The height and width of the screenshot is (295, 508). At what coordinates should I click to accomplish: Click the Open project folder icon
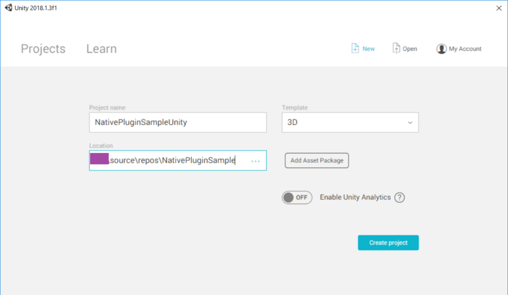click(x=396, y=48)
